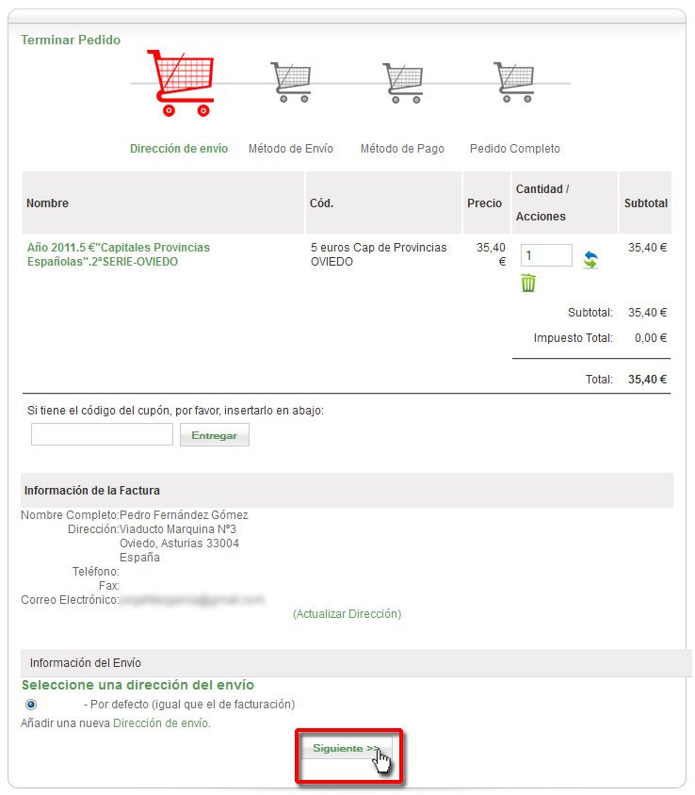Image resolution: width=695 pixels, height=795 pixels.
Task: Open the Año 2011 Capitales Provincias product link
Action: point(118,254)
